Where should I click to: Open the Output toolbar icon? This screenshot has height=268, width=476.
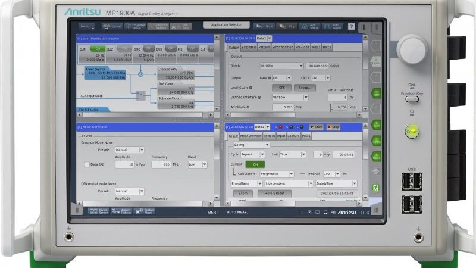(112, 26)
